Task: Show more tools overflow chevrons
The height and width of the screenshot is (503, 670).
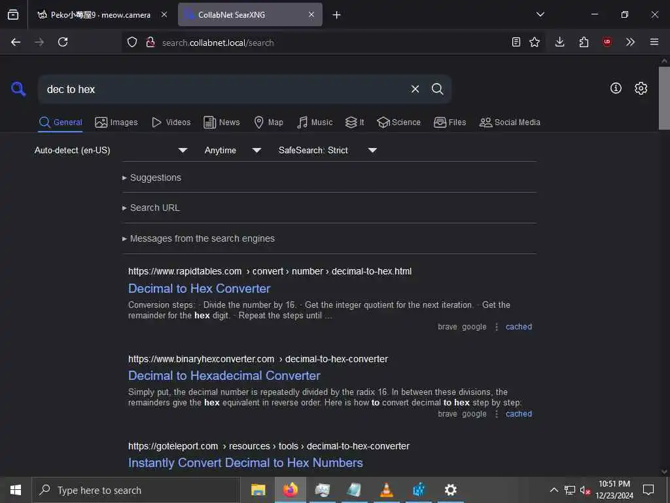Action: pyautogui.click(x=630, y=42)
